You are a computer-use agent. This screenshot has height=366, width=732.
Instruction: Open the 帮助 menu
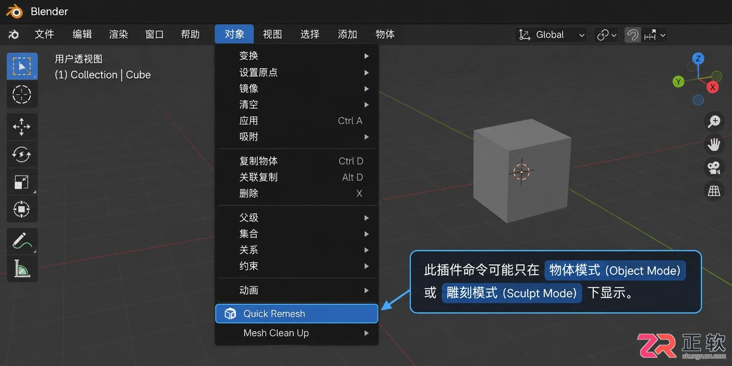191,35
